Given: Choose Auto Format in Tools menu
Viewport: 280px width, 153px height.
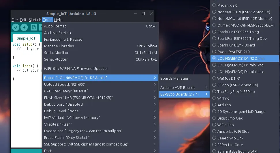Looking at the screenshot, I should point(55,26).
